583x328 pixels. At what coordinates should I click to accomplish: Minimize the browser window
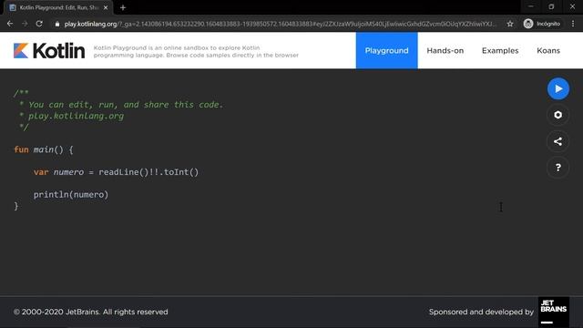(530, 6)
